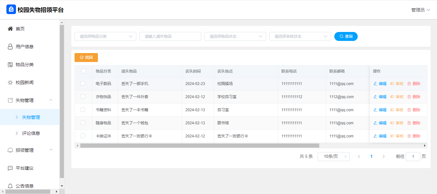Open the 请选择审核状态 dropdown
This screenshot has width=437, height=194.
click(300, 36)
